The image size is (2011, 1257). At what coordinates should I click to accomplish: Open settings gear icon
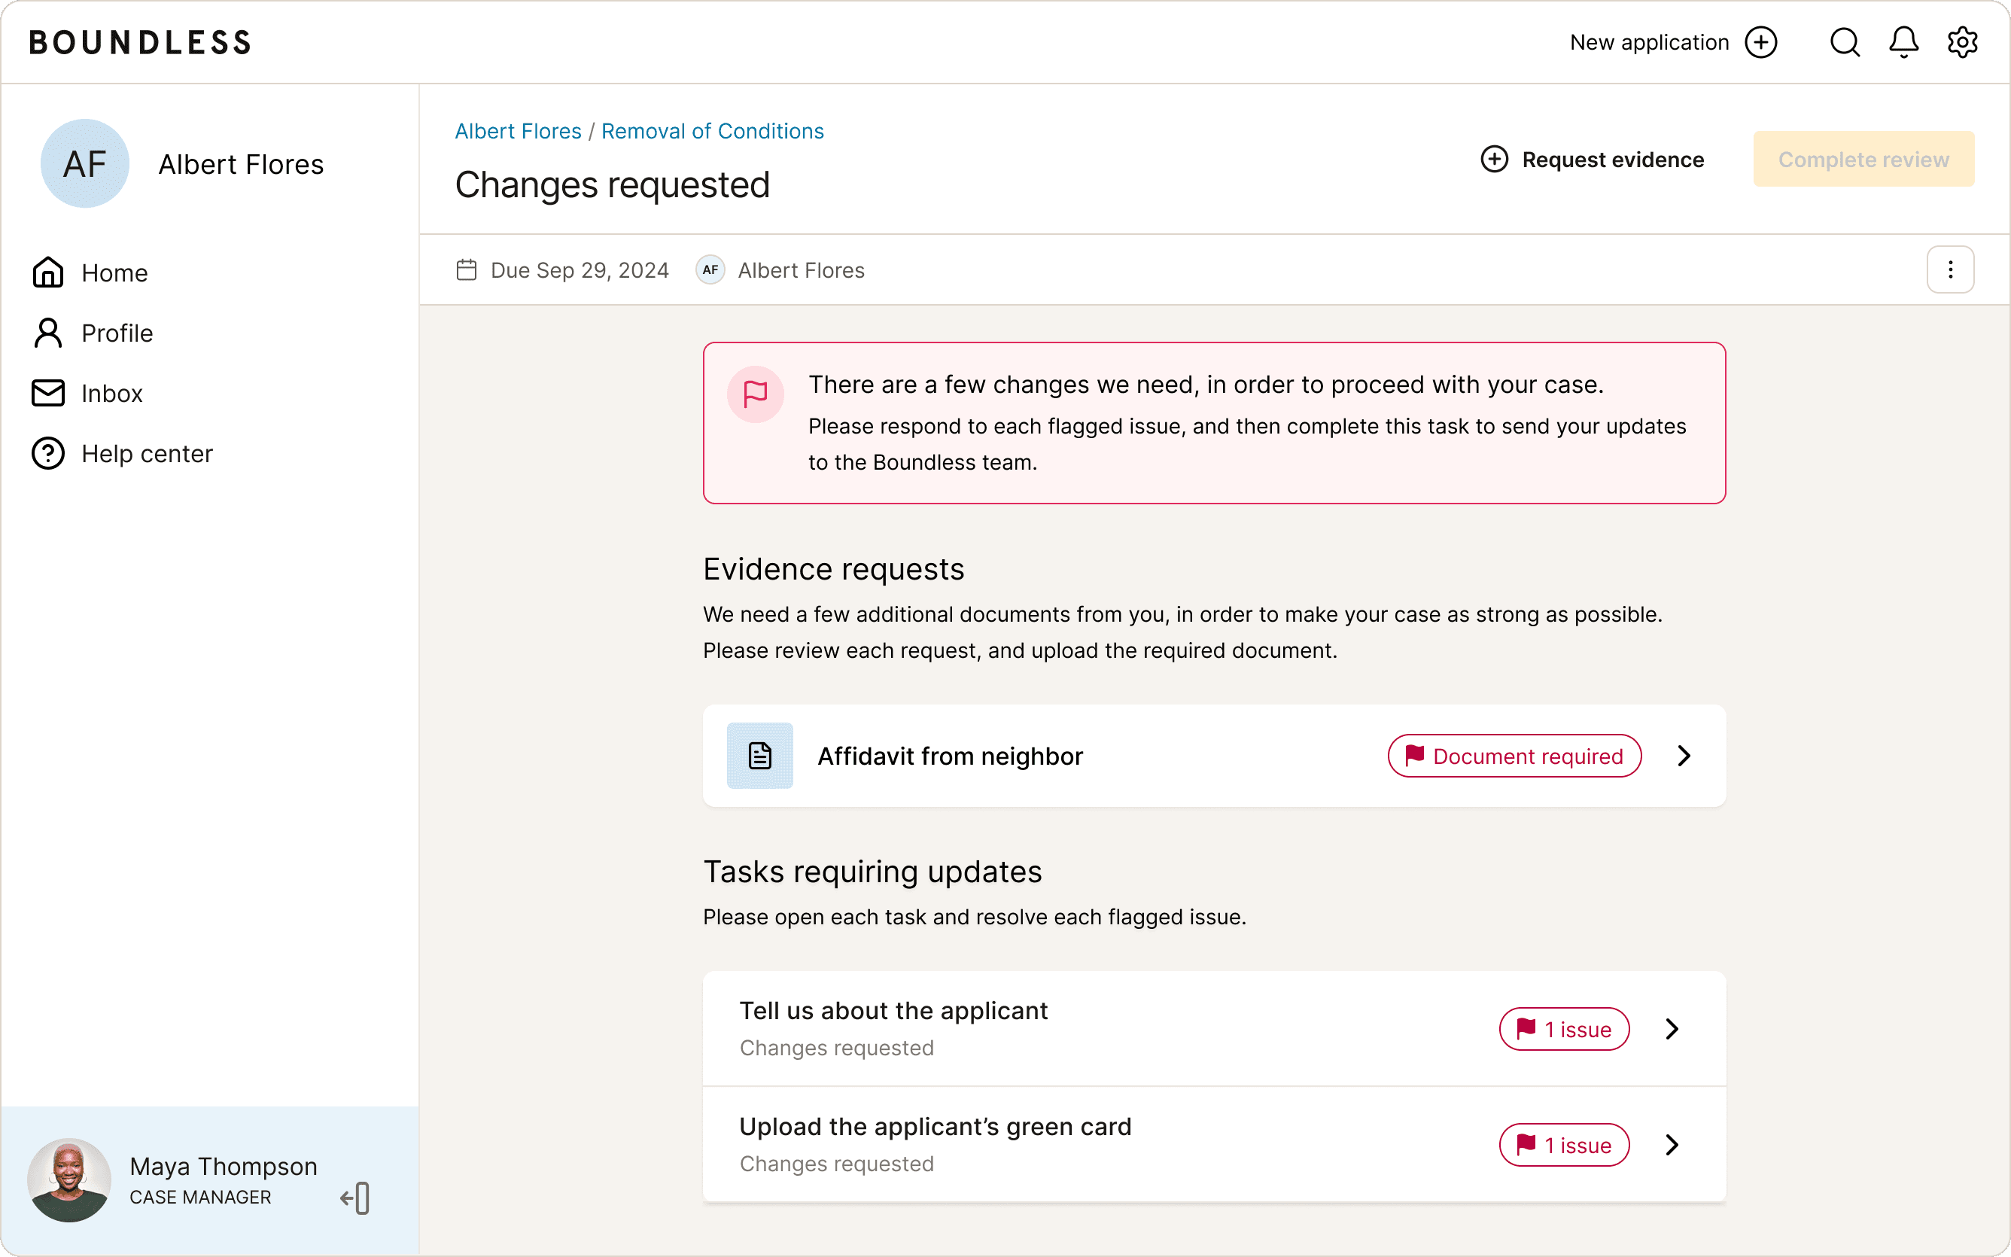point(1962,42)
